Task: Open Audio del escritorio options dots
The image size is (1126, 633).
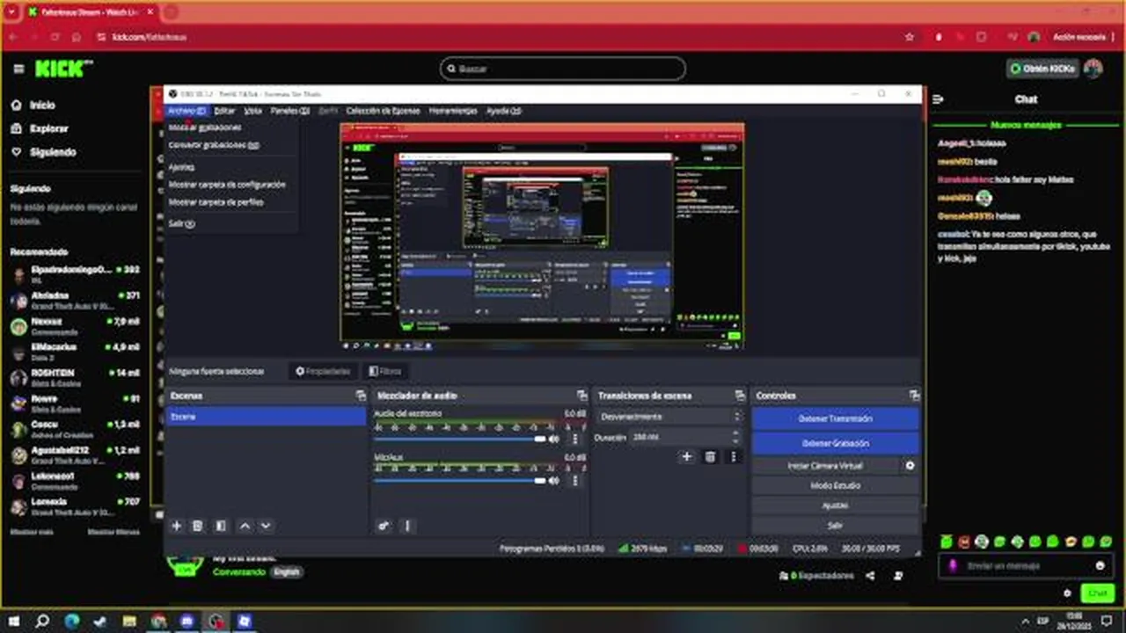Action: pyautogui.click(x=575, y=439)
